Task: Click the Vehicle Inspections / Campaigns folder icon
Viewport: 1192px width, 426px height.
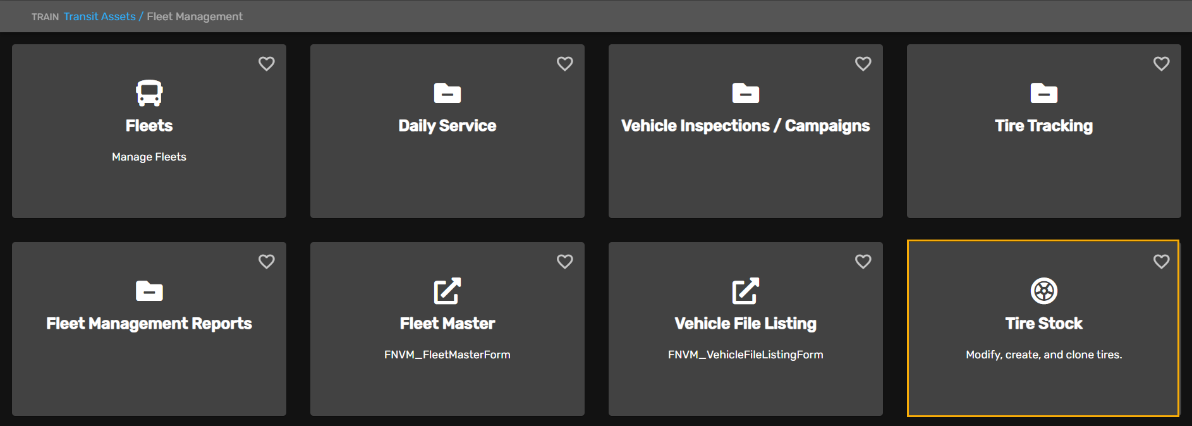Action: coord(746,93)
